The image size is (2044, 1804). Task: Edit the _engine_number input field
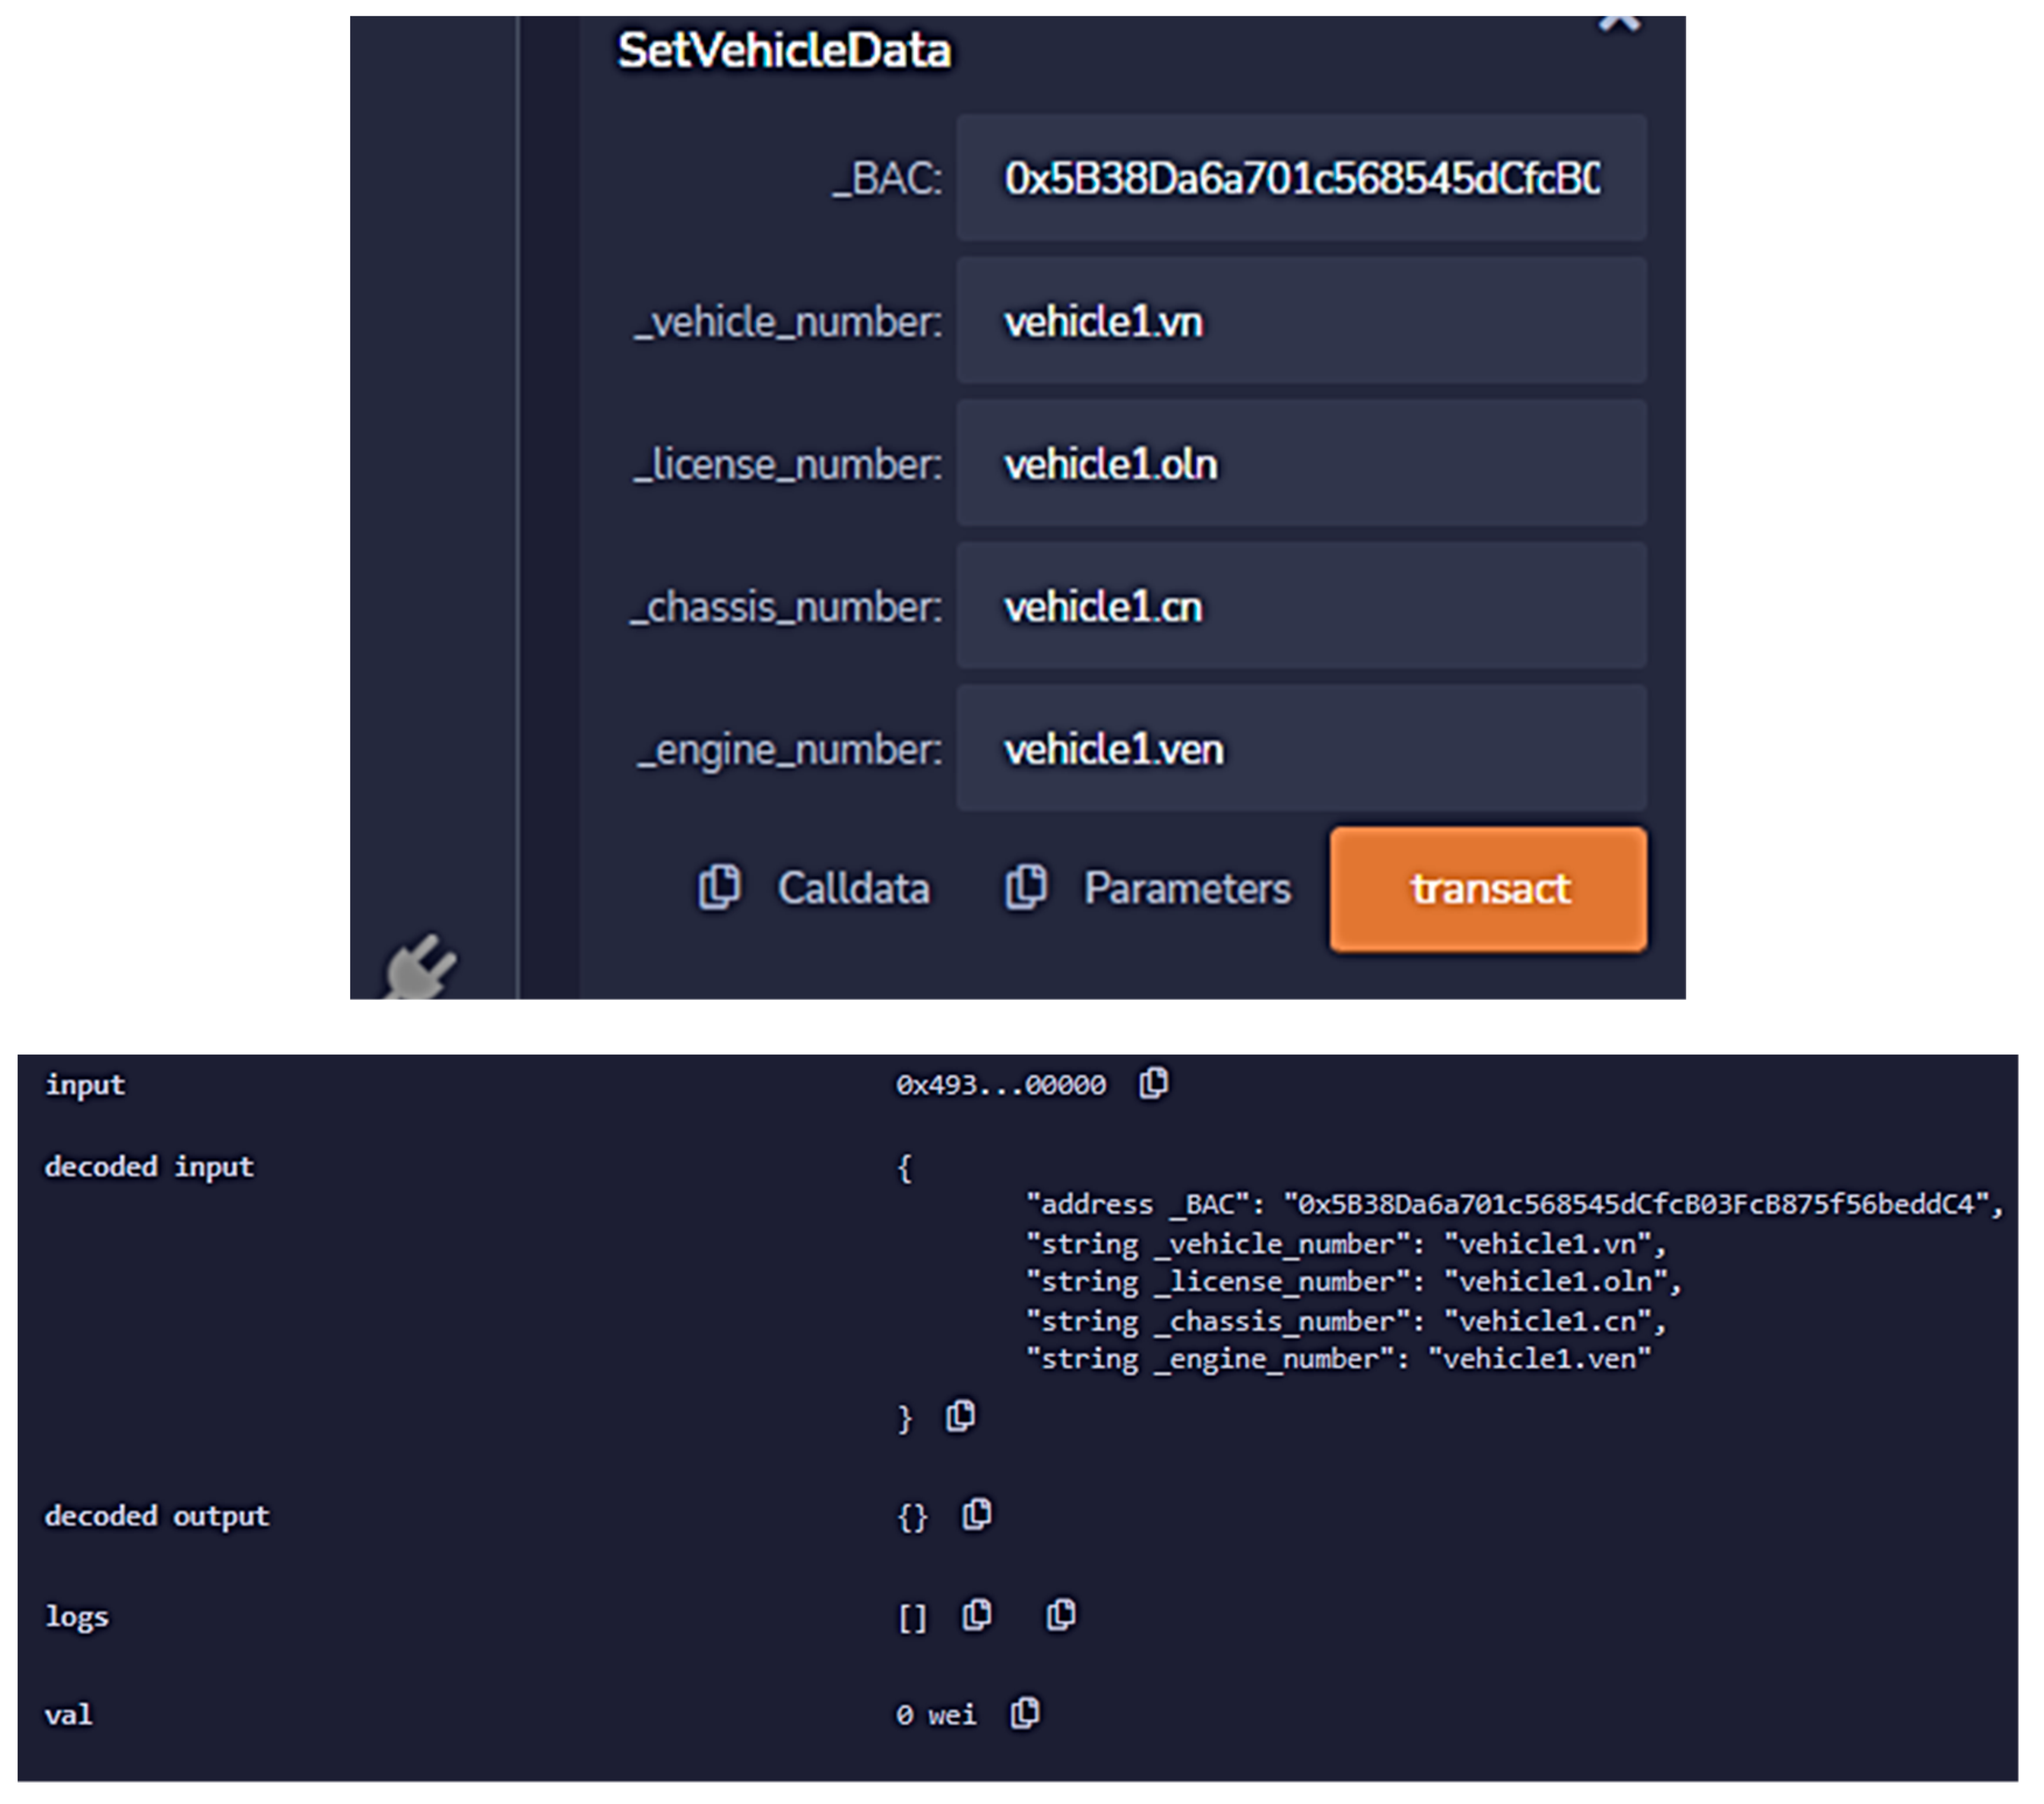(x=1300, y=749)
